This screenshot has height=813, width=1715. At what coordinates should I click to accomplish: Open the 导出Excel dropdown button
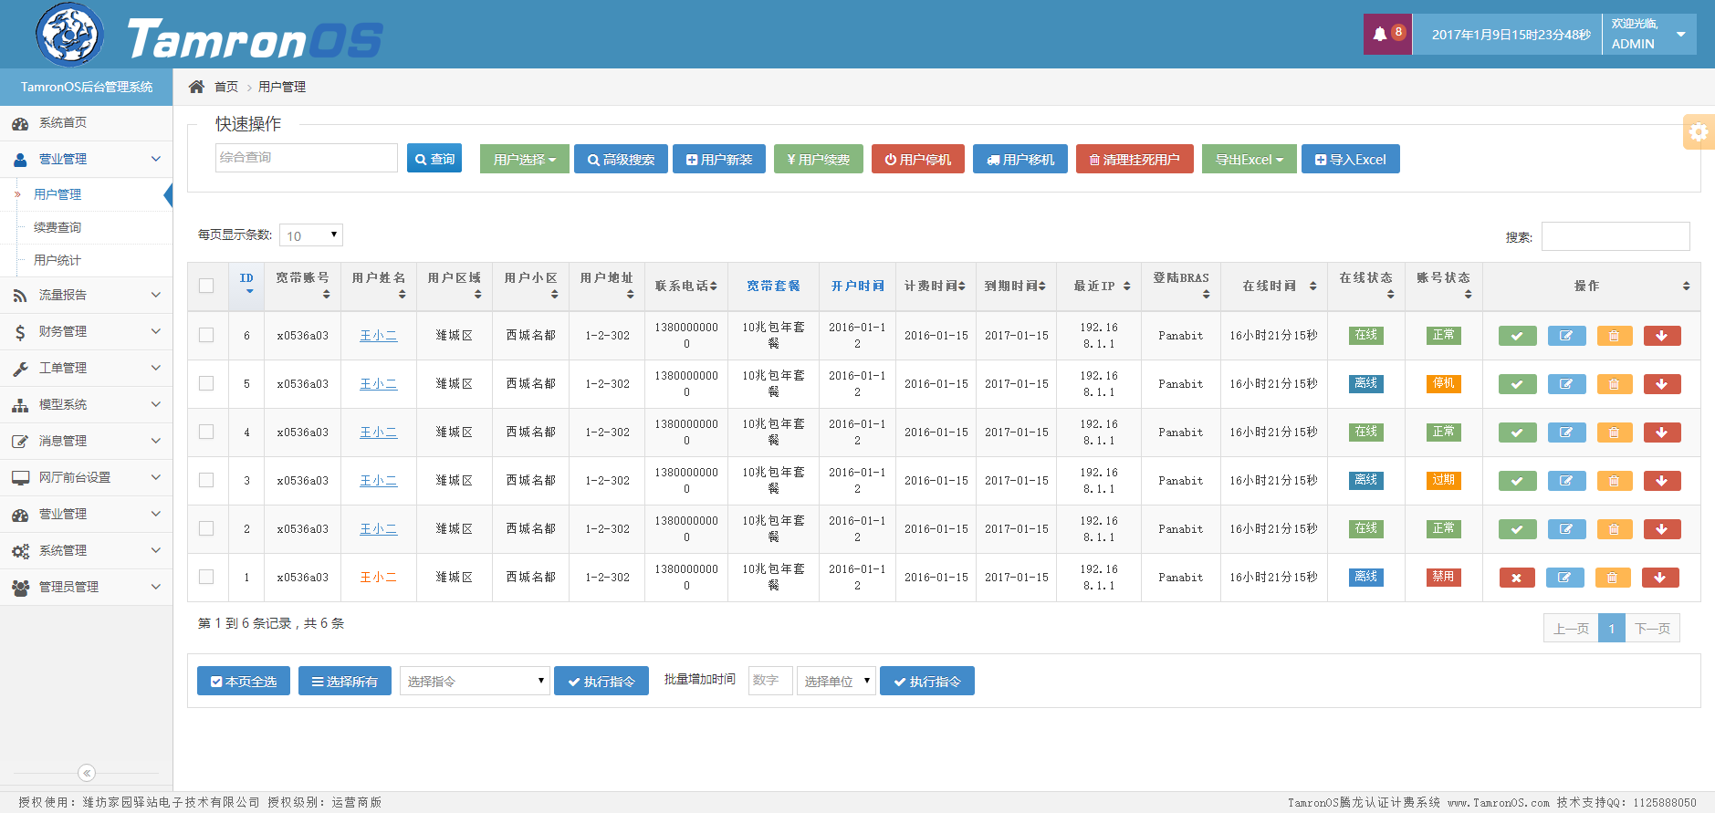(x=1248, y=159)
